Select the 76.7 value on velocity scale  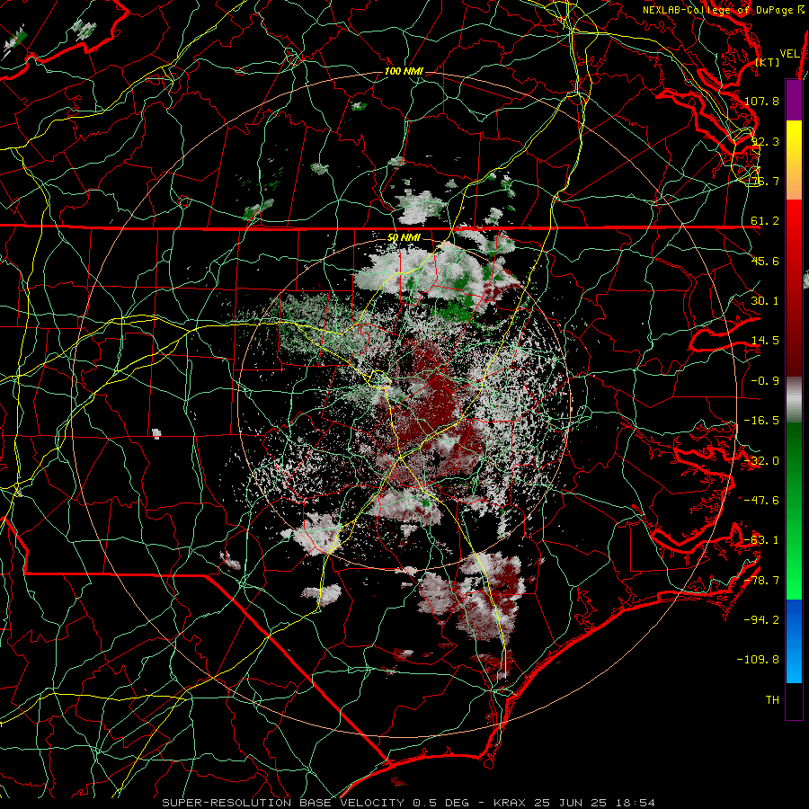tap(765, 181)
